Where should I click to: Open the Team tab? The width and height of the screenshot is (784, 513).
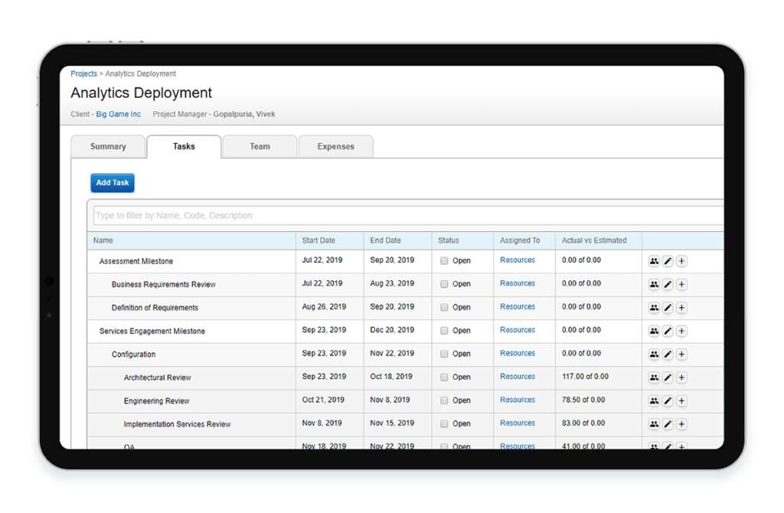tap(260, 146)
